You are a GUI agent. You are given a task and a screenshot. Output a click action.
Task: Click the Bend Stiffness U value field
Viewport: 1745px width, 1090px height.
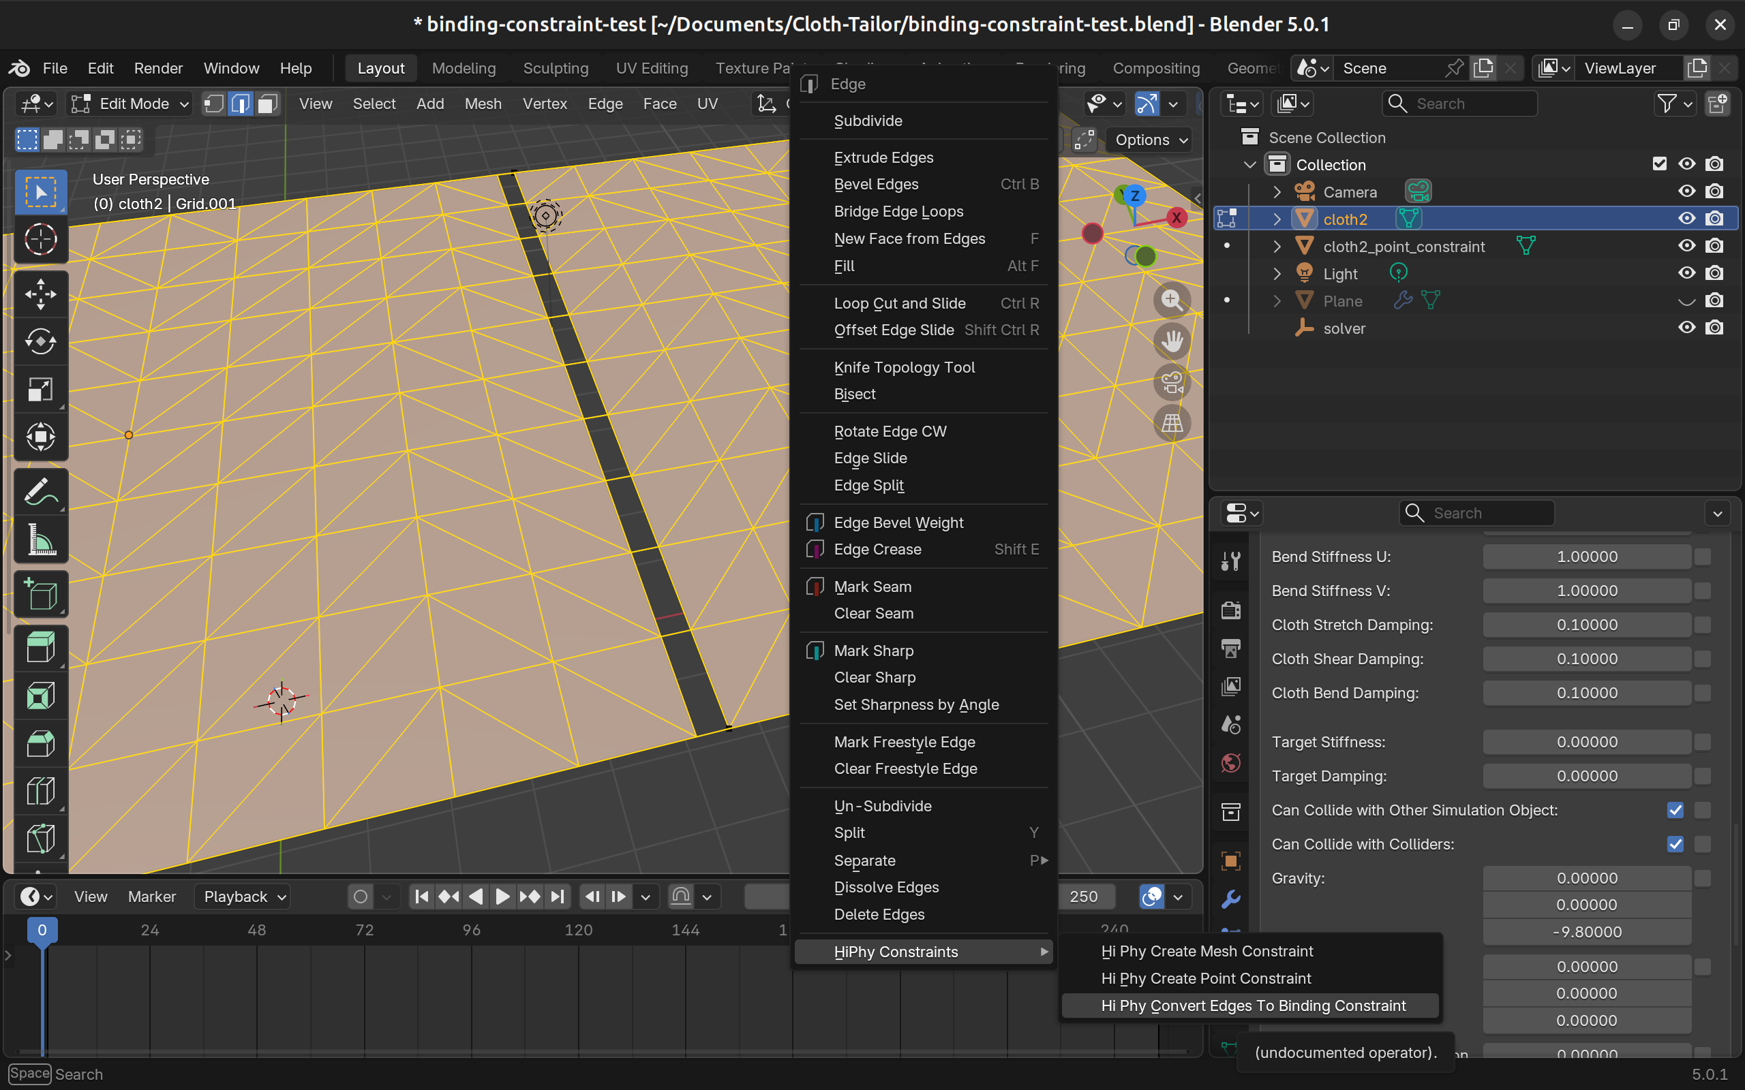point(1586,557)
